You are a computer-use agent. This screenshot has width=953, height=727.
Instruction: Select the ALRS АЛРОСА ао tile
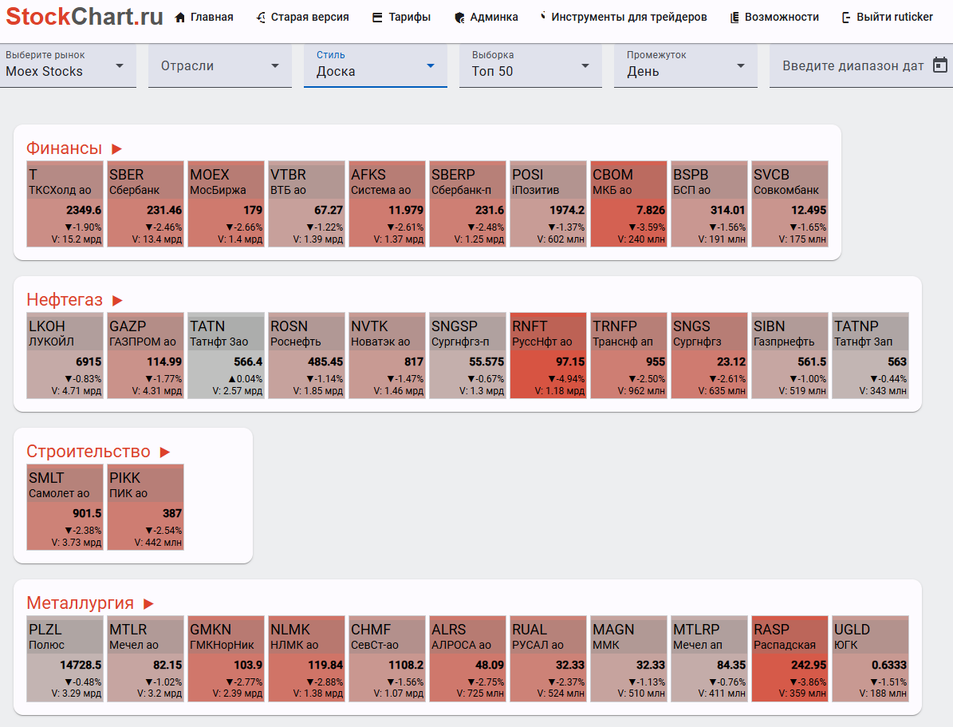click(x=468, y=658)
